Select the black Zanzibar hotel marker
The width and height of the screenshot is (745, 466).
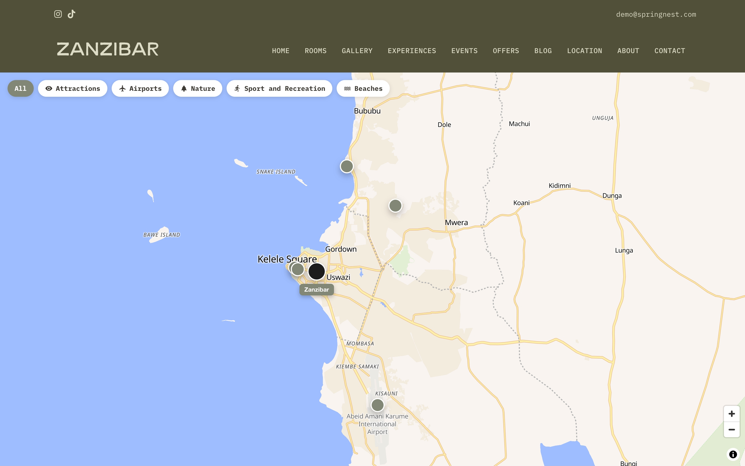(x=316, y=271)
